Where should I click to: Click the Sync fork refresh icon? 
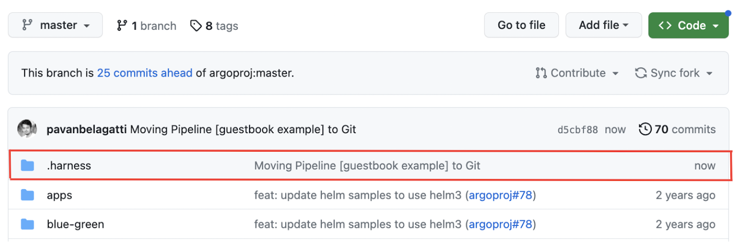pos(641,73)
